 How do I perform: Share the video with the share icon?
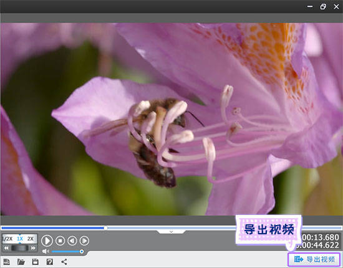(x=64, y=261)
